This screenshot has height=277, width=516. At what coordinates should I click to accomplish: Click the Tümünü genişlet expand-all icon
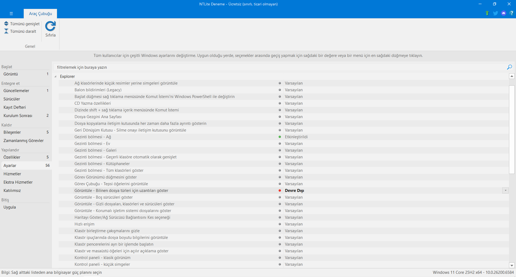pyautogui.click(x=6, y=24)
